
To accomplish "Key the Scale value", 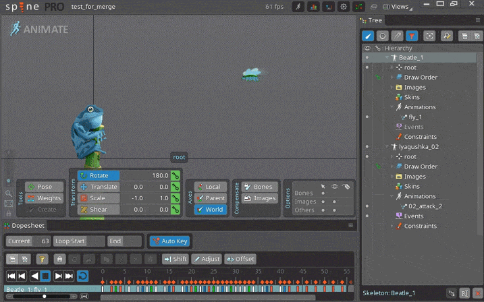I will [176, 198].
